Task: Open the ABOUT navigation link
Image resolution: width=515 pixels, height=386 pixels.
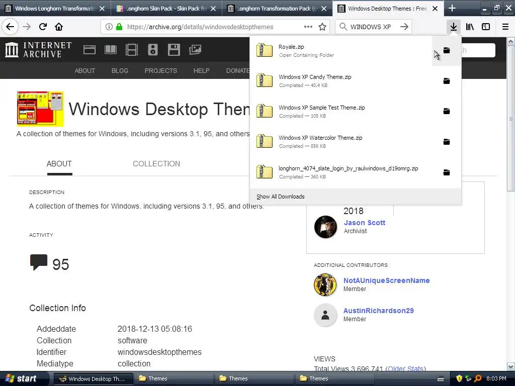Action: pyautogui.click(x=84, y=70)
